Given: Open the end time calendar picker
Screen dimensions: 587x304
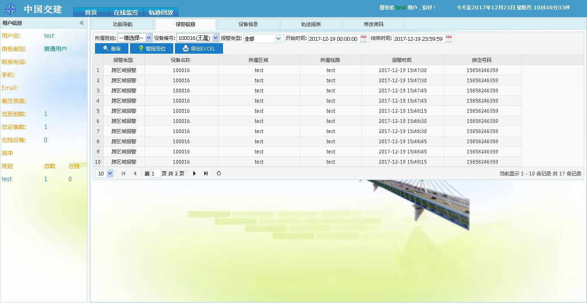Looking at the screenshot, I should [449, 39].
